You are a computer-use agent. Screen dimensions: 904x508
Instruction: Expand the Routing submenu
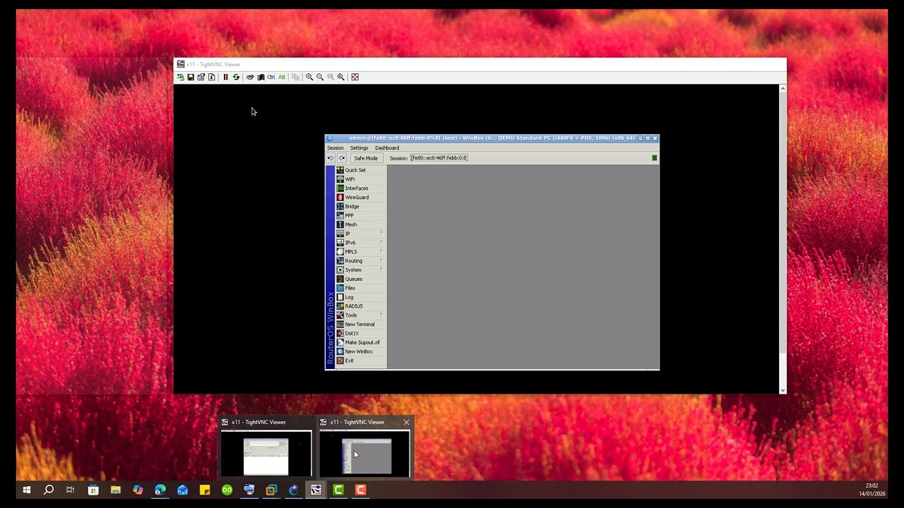(381, 261)
